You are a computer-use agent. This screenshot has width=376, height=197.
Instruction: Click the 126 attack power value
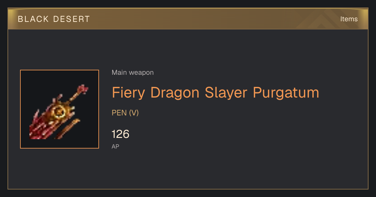pos(120,134)
